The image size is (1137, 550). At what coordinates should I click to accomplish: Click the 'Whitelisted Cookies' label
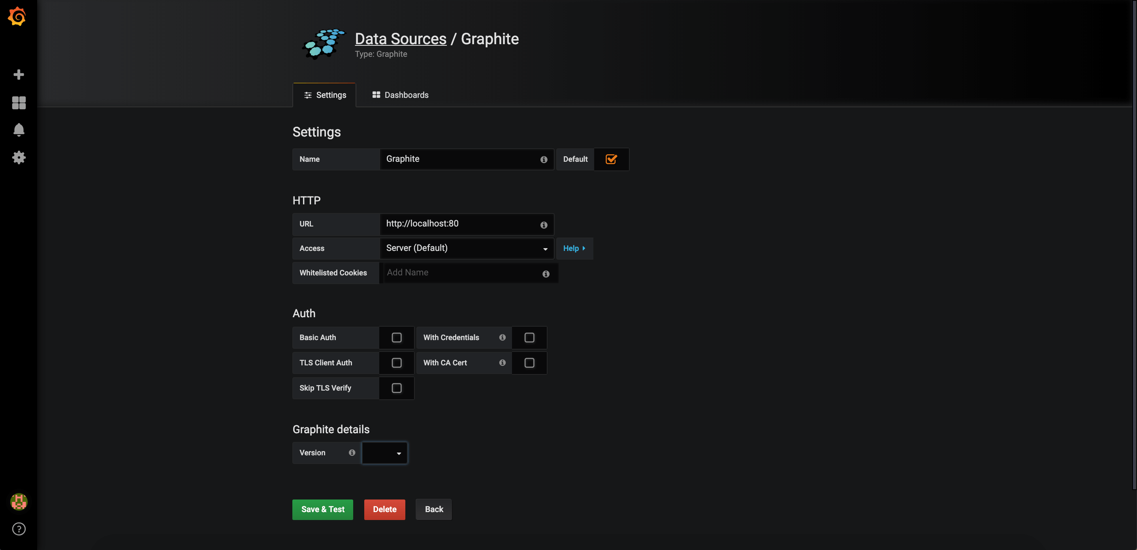(333, 273)
